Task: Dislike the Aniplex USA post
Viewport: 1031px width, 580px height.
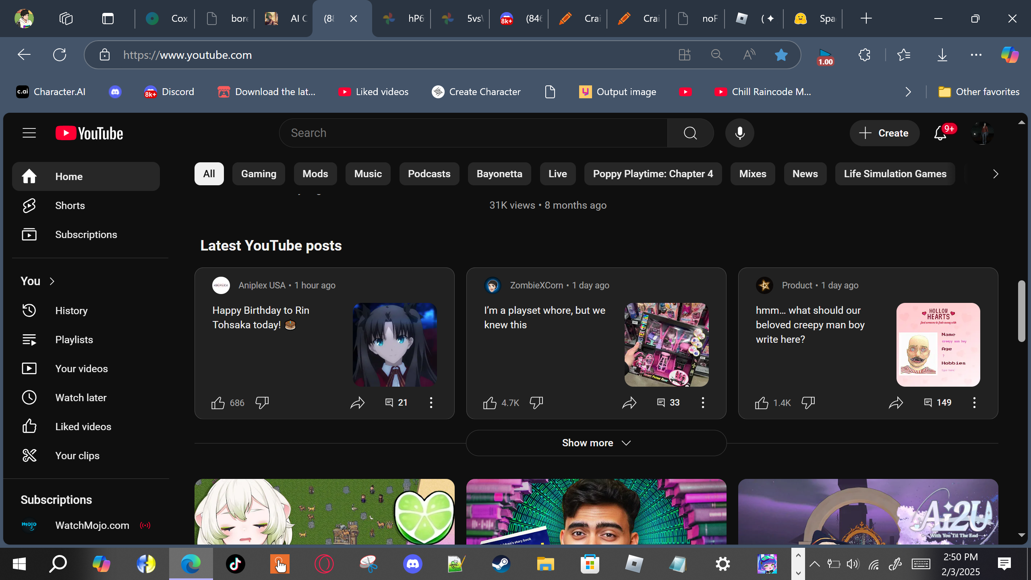Action: coord(262,402)
